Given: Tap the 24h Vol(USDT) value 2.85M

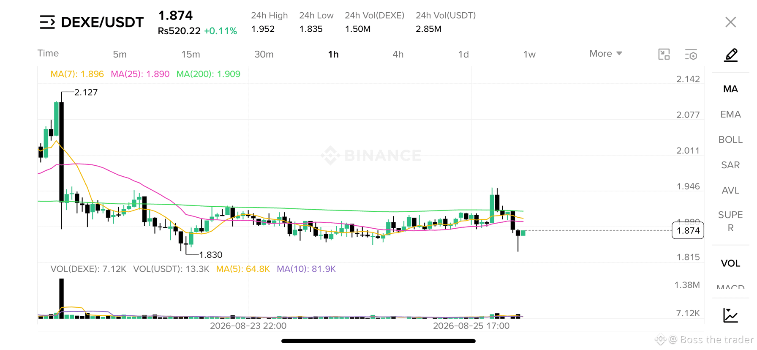Looking at the screenshot, I should coord(428,29).
